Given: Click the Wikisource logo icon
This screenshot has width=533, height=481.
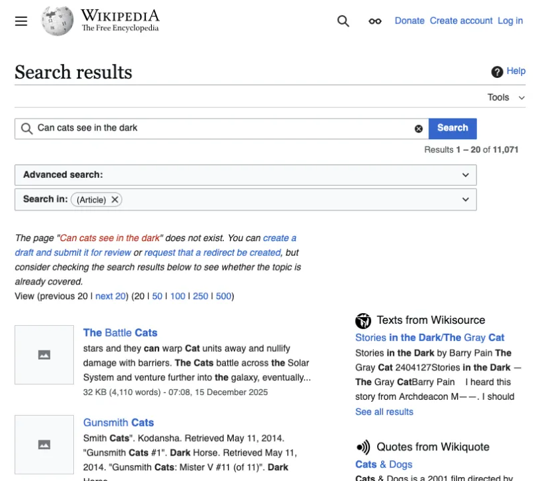Looking at the screenshot, I should 363,320.
